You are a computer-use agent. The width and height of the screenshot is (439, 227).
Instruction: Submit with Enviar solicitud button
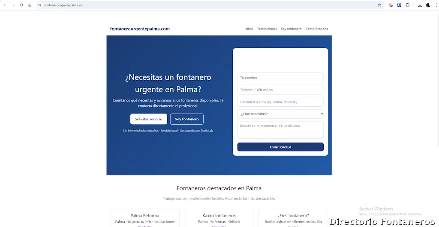(280, 147)
